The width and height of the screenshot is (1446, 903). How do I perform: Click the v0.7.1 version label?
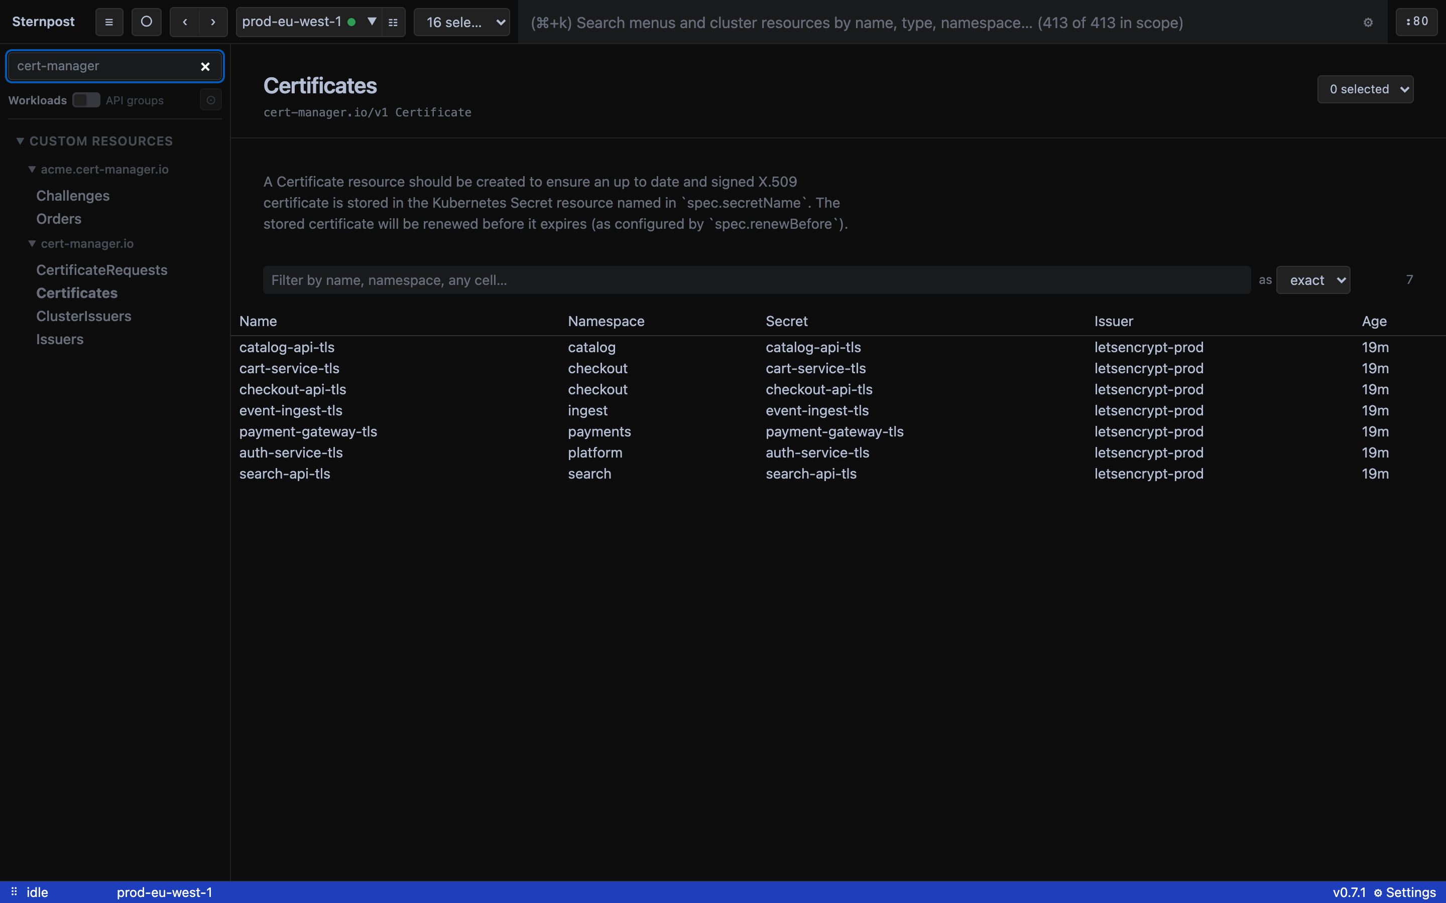pyautogui.click(x=1349, y=892)
